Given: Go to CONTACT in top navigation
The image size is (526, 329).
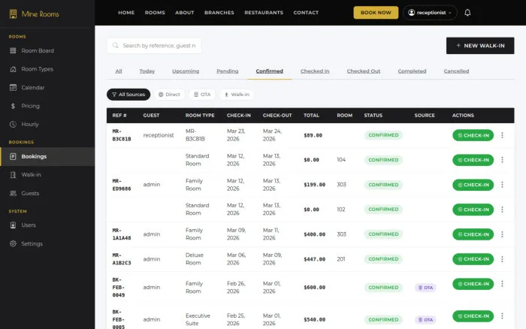Looking at the screenshot, I should click(306, 13).
